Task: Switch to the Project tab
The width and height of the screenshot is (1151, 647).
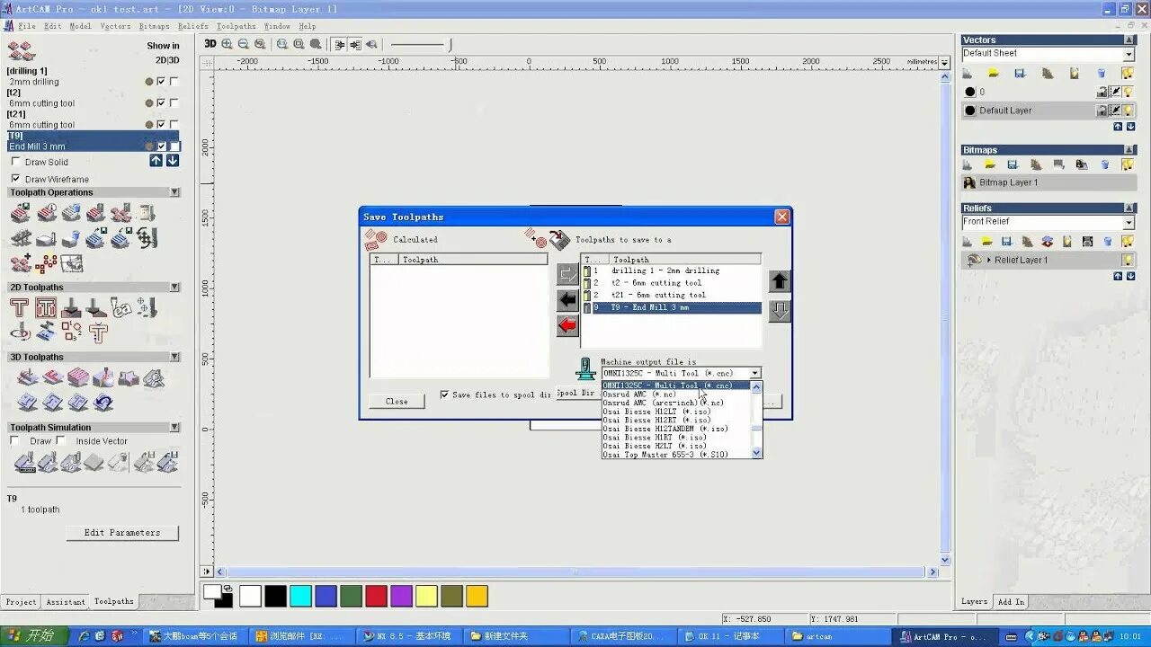Action: pos(21,602)
